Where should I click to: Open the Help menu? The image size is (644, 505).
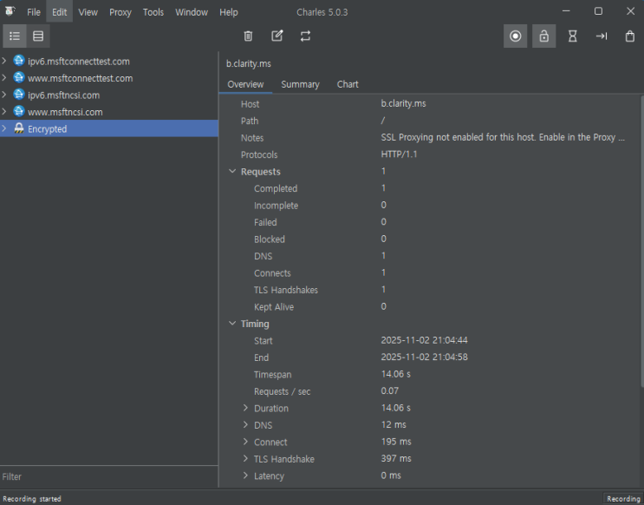click(x=228, y=12)
